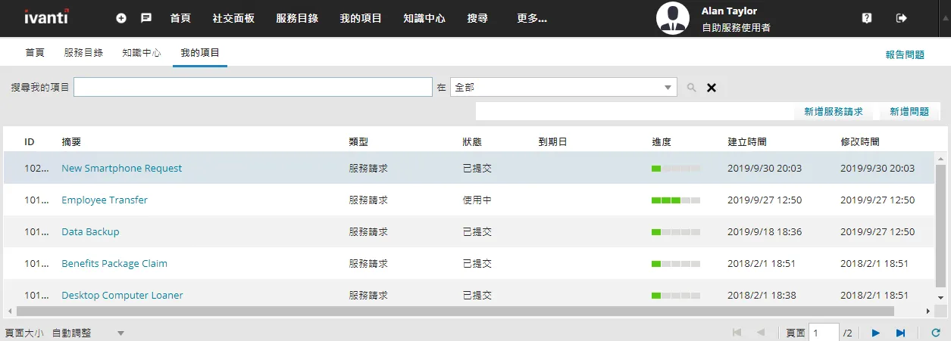Click the plus create-new icon in header
This screenshot has width=951, height=341.
[x=121, y=18]
